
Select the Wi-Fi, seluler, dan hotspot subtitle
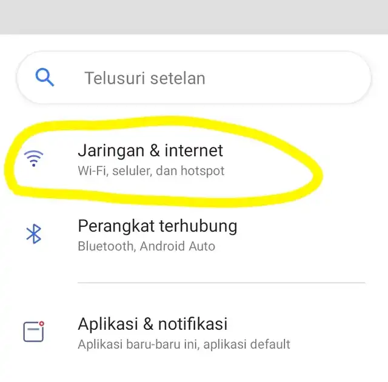151,171
